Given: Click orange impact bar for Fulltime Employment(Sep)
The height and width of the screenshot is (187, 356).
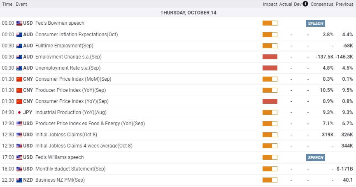Looking at the screenshot, I should [270, 46].
